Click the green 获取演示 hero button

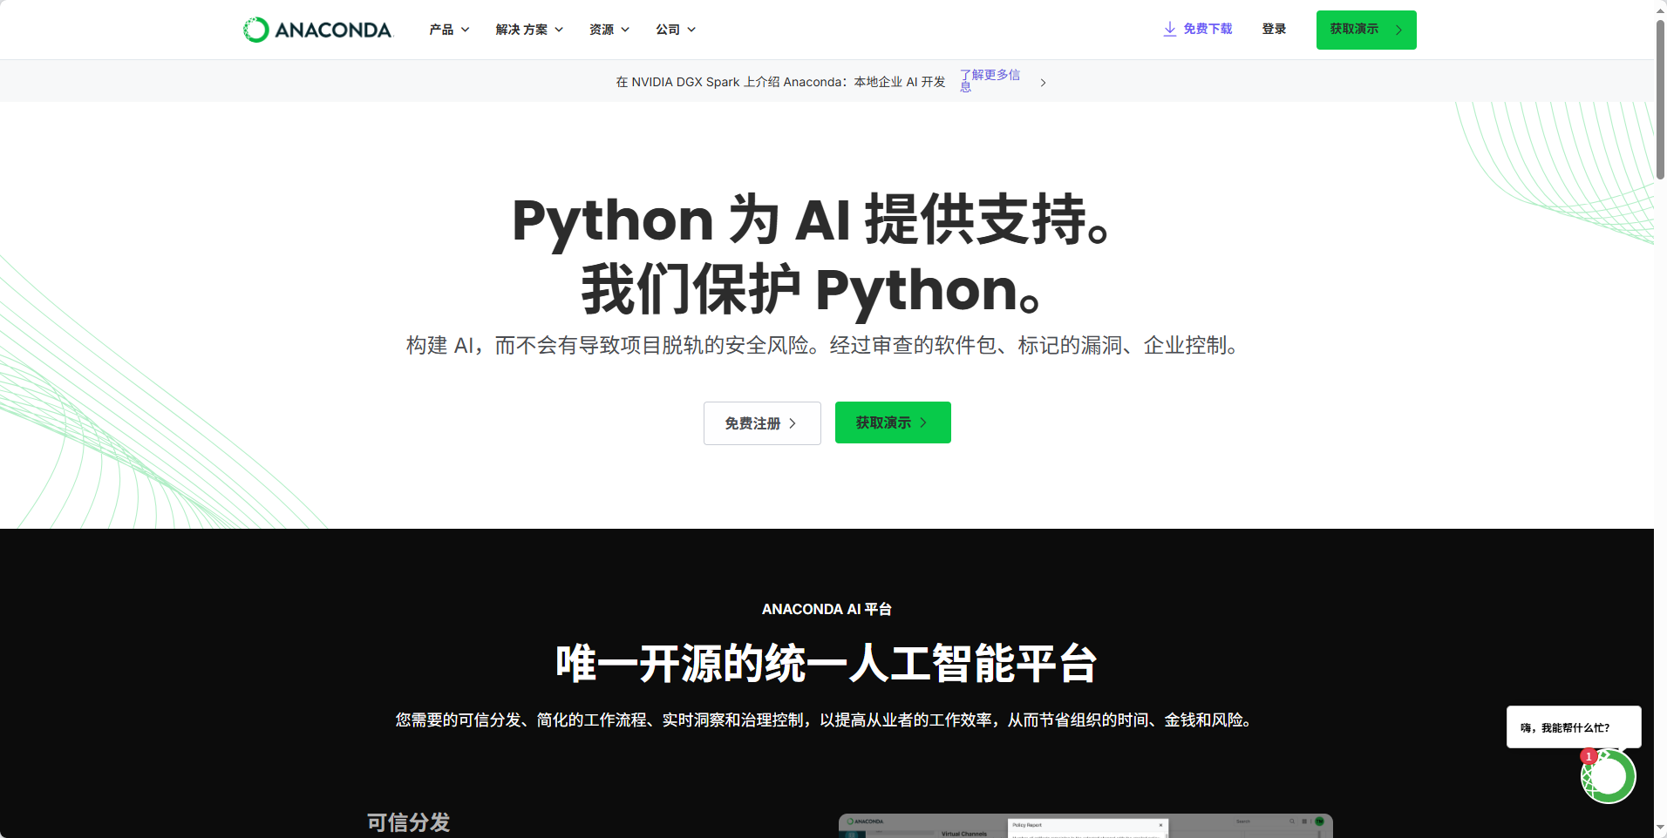892,422
